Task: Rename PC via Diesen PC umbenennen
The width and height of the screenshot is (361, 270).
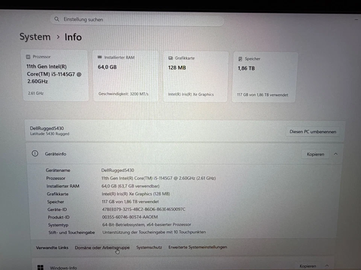Action: tap(312, 132)
